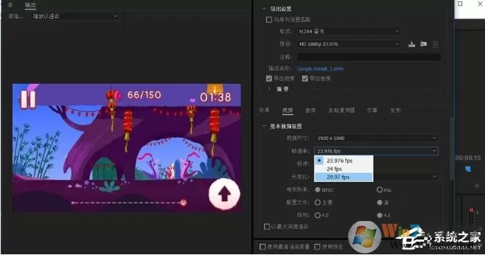Click the import preset icon
485x255 pixels.
(x=423, y=44)
